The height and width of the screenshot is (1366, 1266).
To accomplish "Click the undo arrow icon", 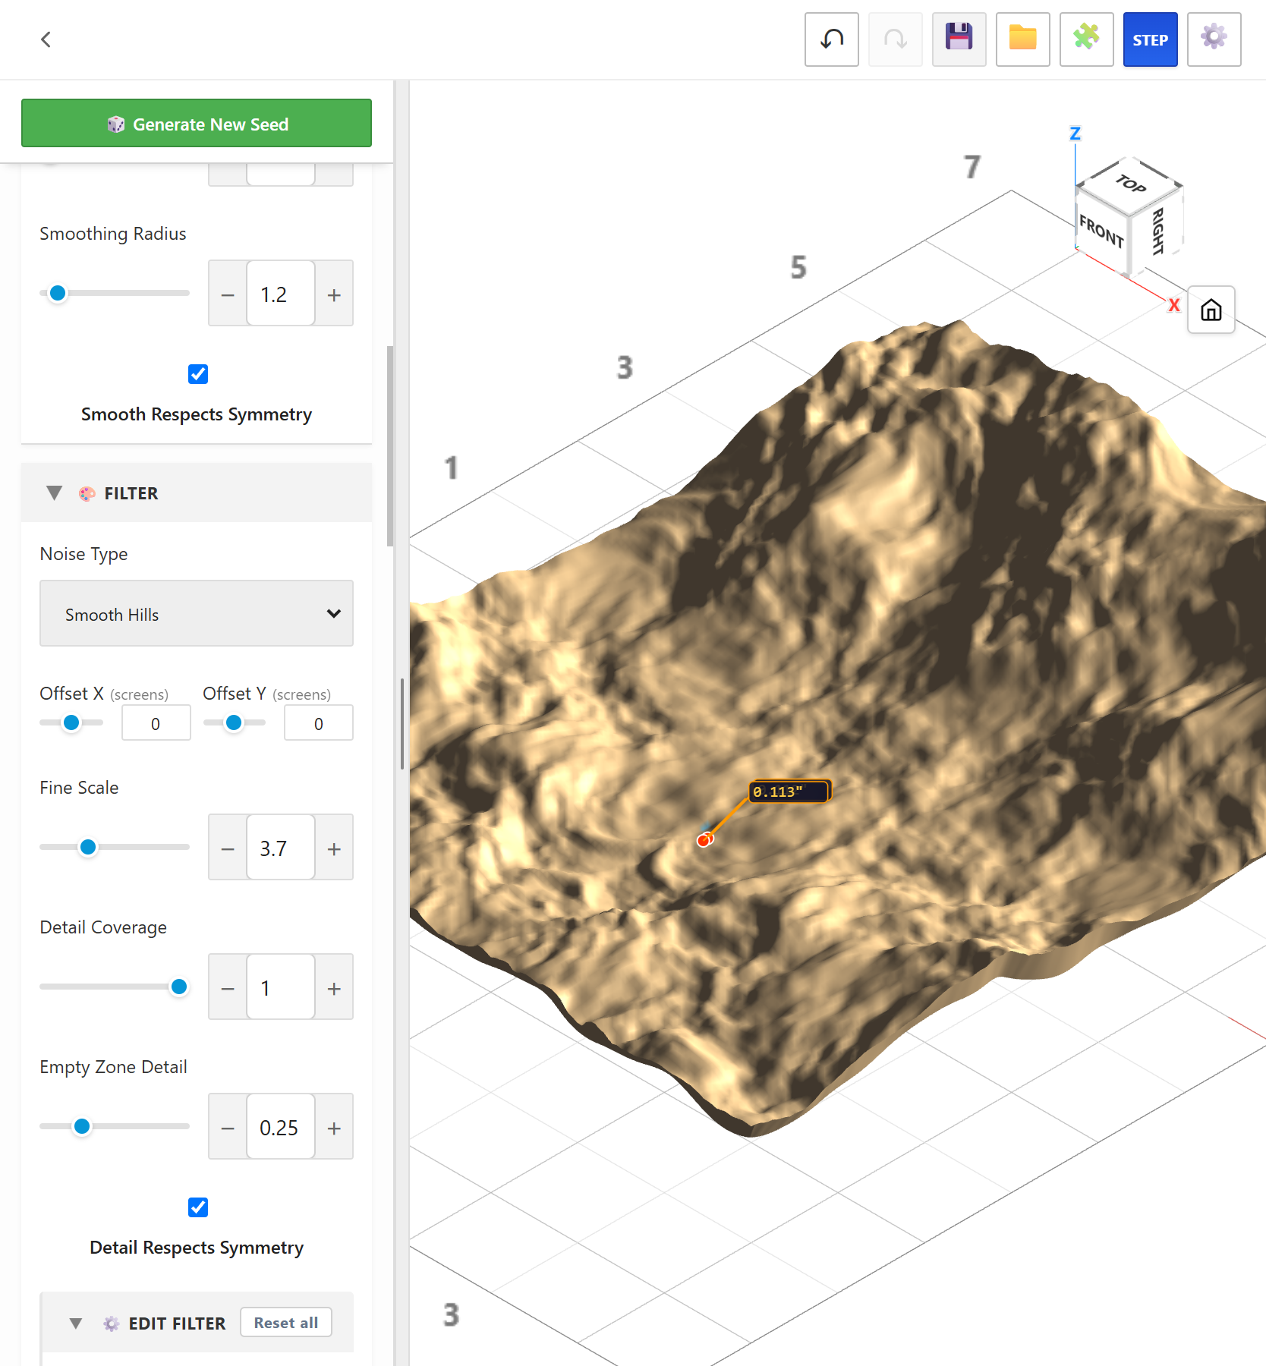I will pos(832,39).
